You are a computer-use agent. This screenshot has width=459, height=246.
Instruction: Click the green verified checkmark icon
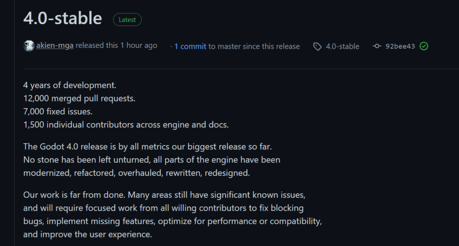424,46
